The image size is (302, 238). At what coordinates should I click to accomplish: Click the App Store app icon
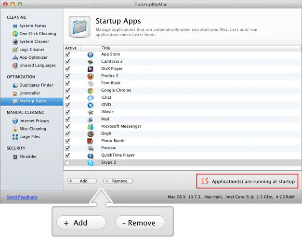pos(91,54)
